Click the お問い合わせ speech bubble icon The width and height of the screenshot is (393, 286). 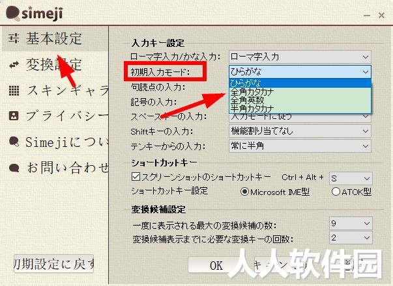pos(14,168)
